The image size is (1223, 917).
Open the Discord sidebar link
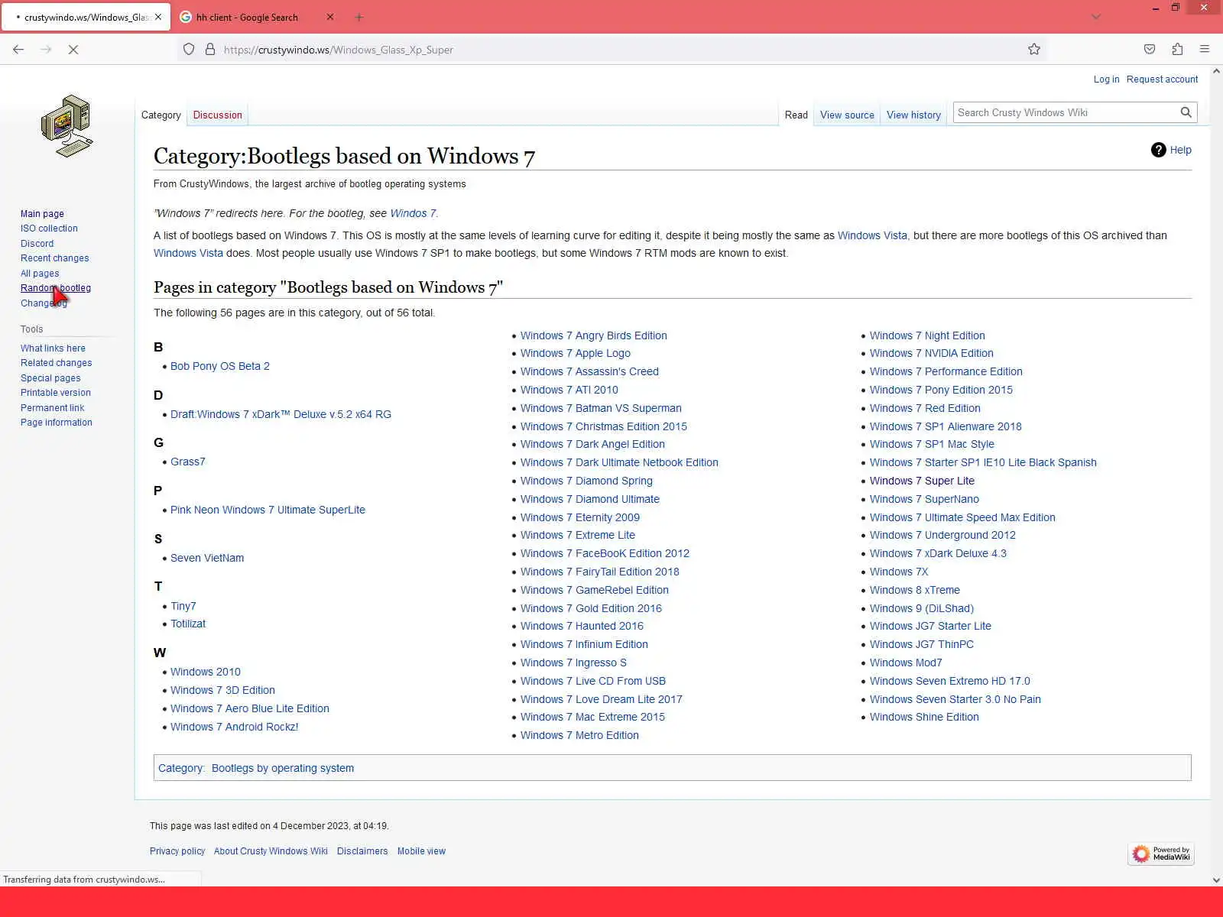point(37,244)
